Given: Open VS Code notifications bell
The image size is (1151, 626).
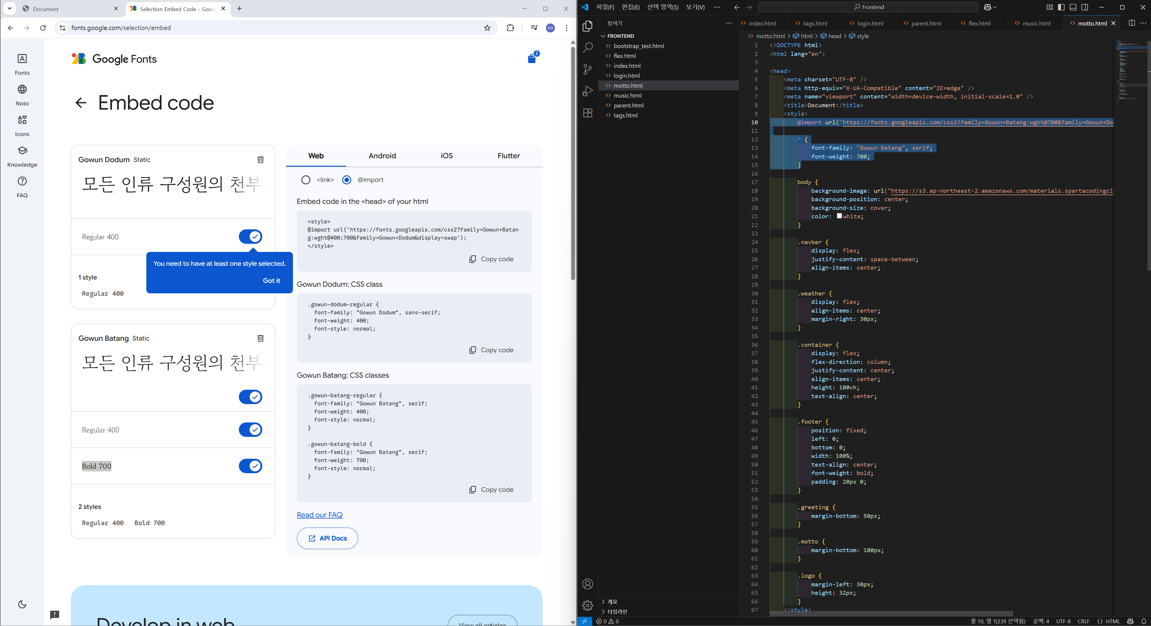Looking at the screenshot, I should click(x=1143, y=621).
